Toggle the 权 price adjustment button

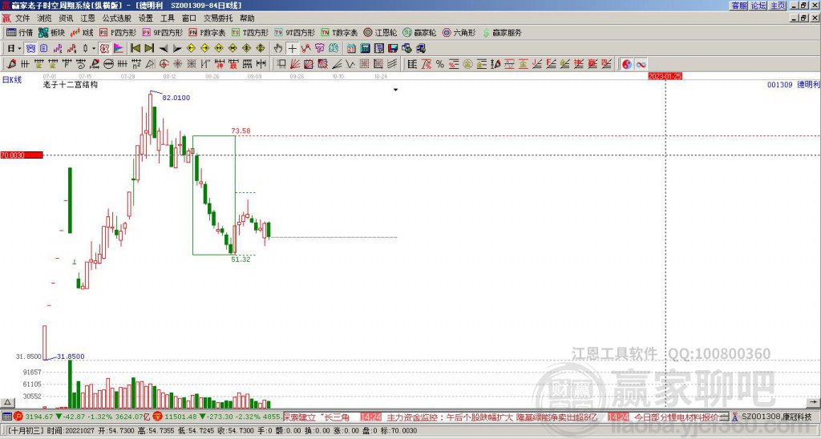pyautogui.click(x=104, y=48)
